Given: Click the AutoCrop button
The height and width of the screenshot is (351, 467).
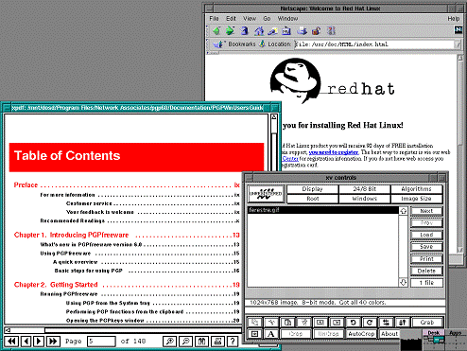Looking at the screenshot, I should (x=361, y=334).
